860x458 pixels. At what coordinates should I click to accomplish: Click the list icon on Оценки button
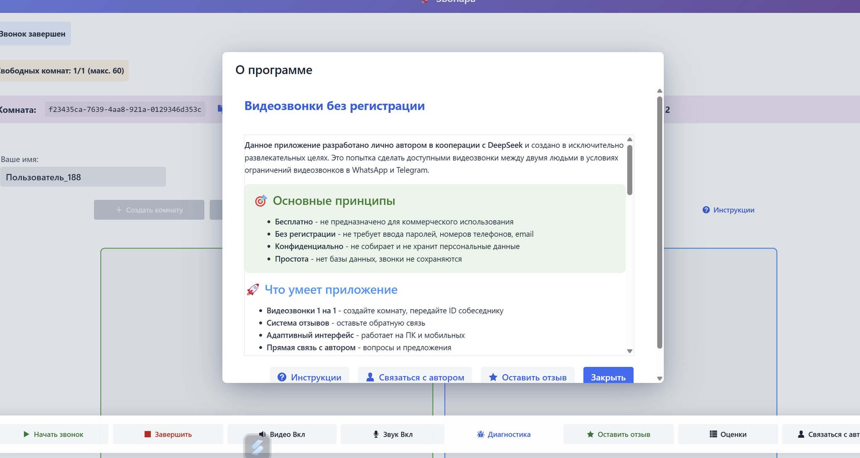pyautogui.click(x=713, y=434)
